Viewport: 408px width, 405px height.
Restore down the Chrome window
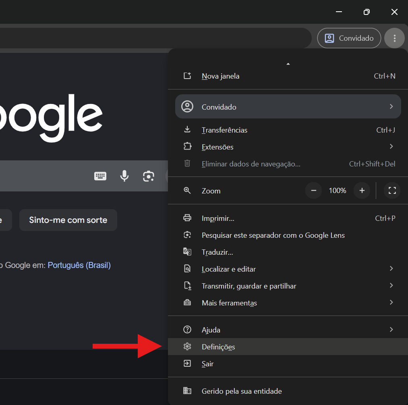point(367,12)
